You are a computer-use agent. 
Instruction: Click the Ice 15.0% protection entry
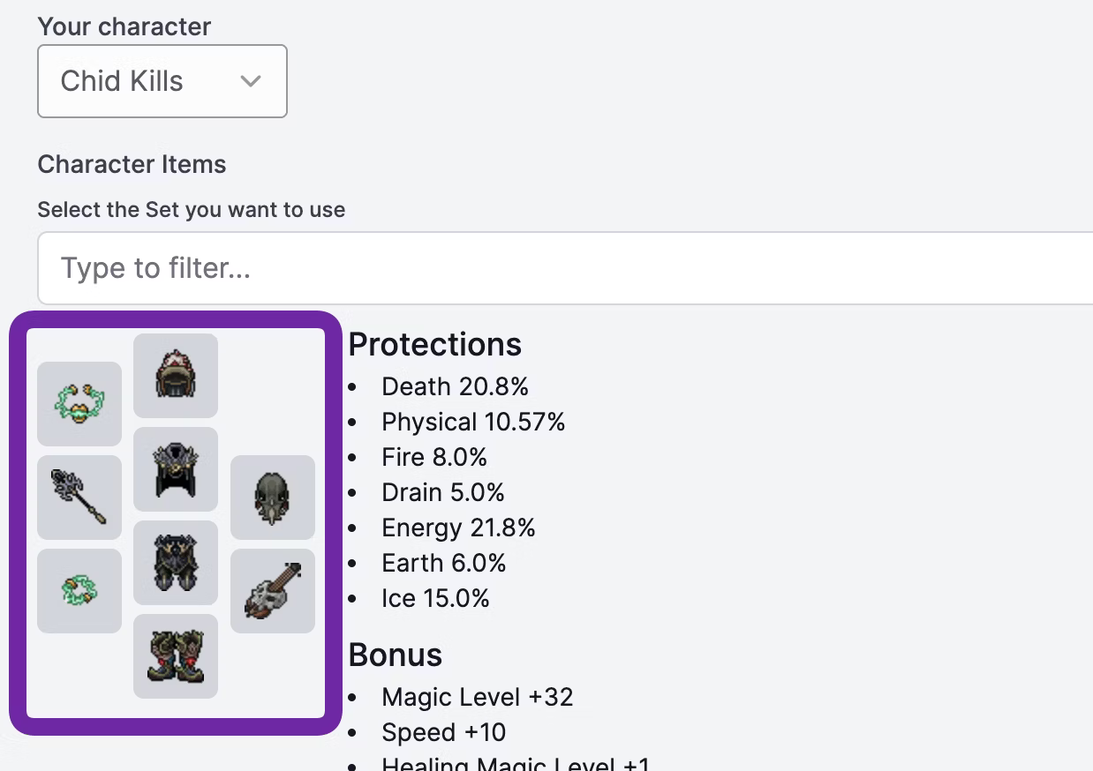click(435, 598)
